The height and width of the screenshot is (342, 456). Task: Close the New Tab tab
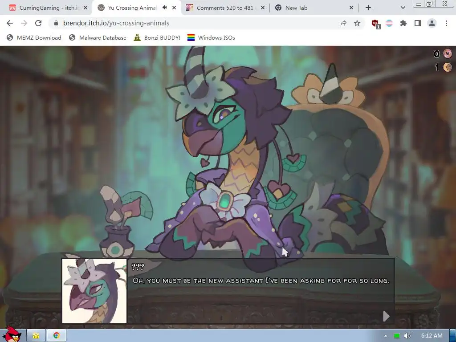coord(351,8)
